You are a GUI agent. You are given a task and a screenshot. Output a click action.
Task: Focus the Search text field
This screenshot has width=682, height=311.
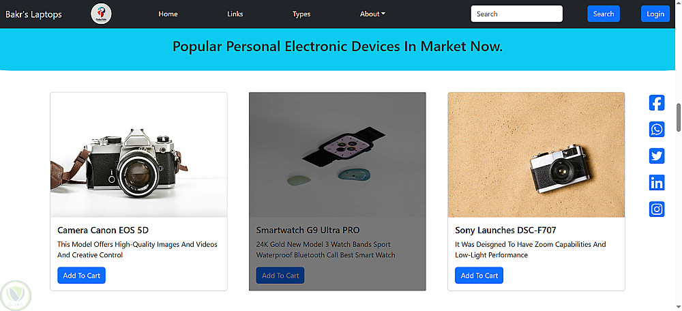tap(516, 14)
